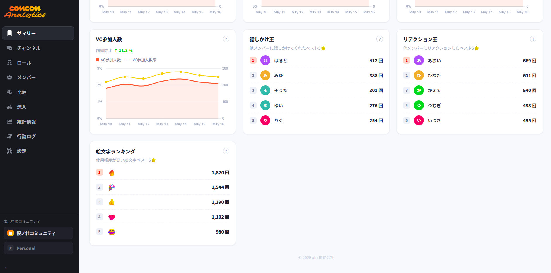This screenshot has width=551, height=273.
Task: Open the 統計情報 page
Action: [x=38, y=122]
